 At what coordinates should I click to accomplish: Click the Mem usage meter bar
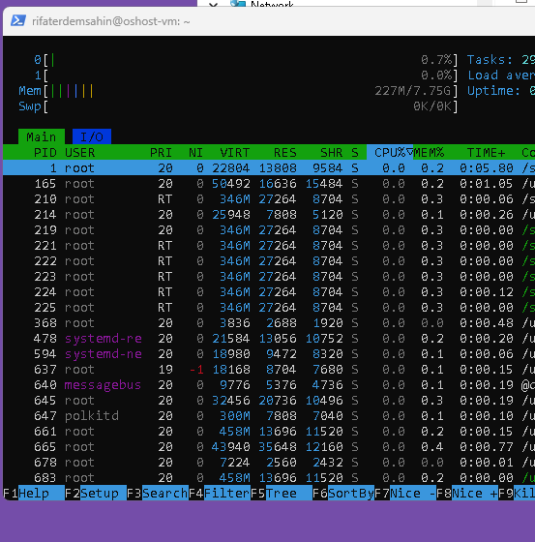pyautogui.click(x=238, y=91)
